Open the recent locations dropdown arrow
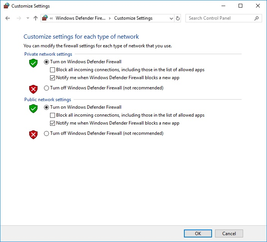This screenshot has height=242, width=267. tap(28, 18)
